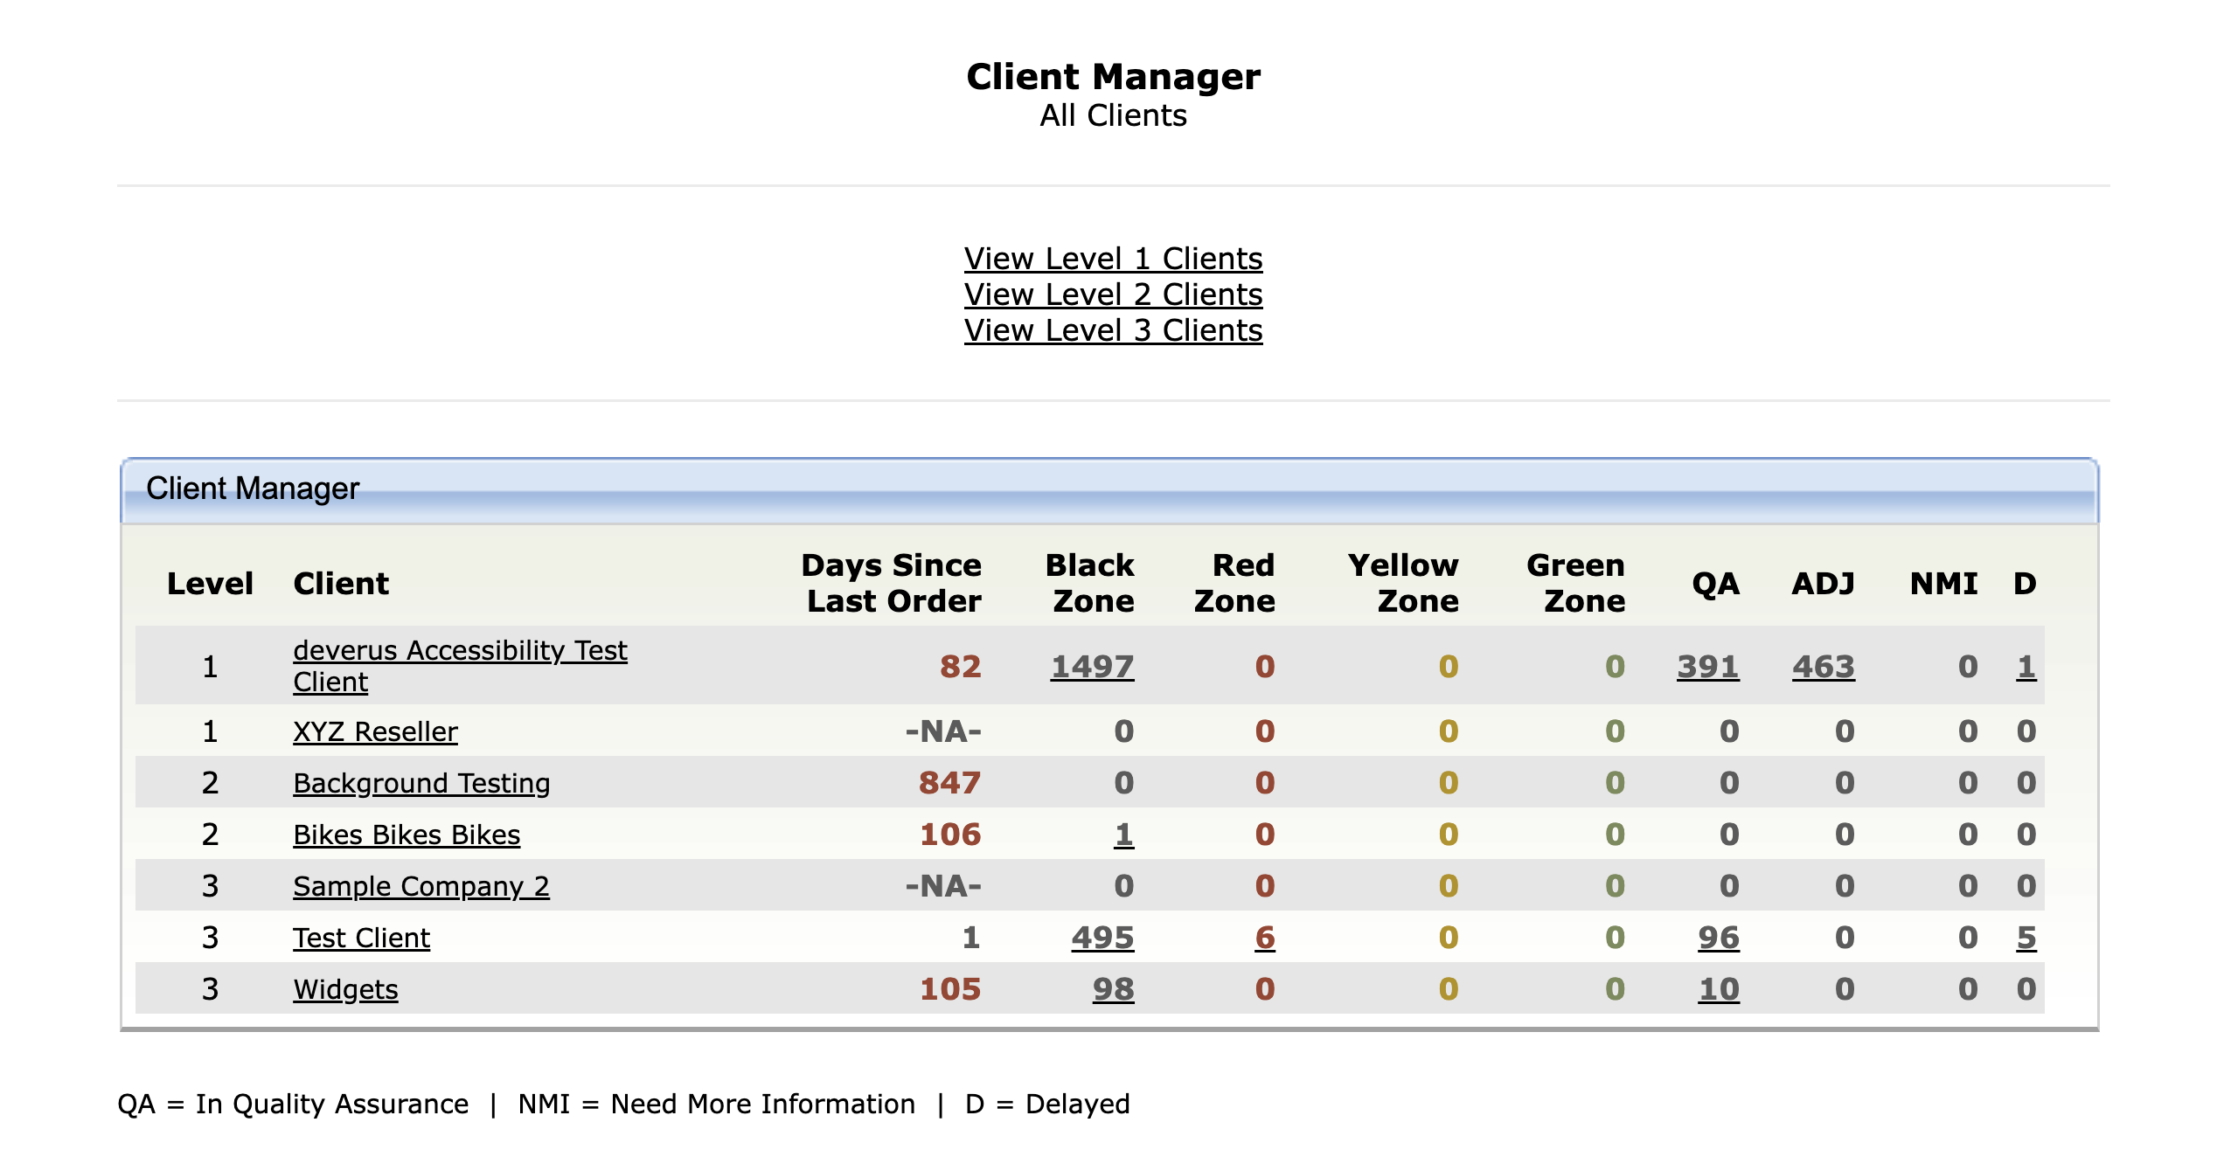Open the Sample Company 2 client

tap(421, 886)
